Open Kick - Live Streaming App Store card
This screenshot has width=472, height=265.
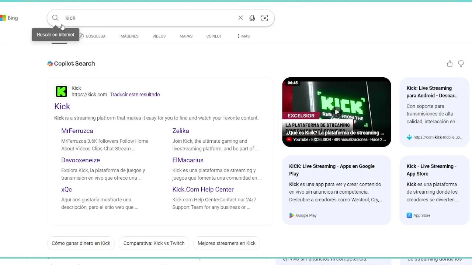coord(434,190)
